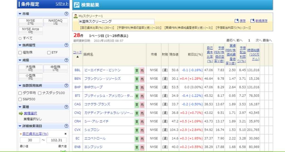
Task: Click 売 button for BTI row
Action: (x=142, y=96)
